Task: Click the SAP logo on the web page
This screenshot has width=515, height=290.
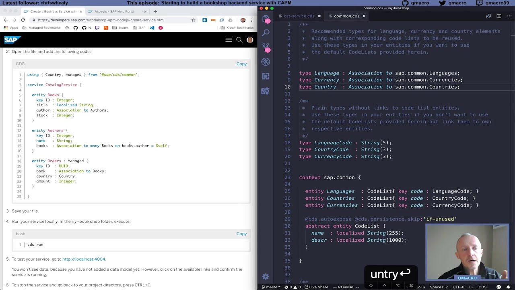Action: pyautogui.click(x=12, y=40)
